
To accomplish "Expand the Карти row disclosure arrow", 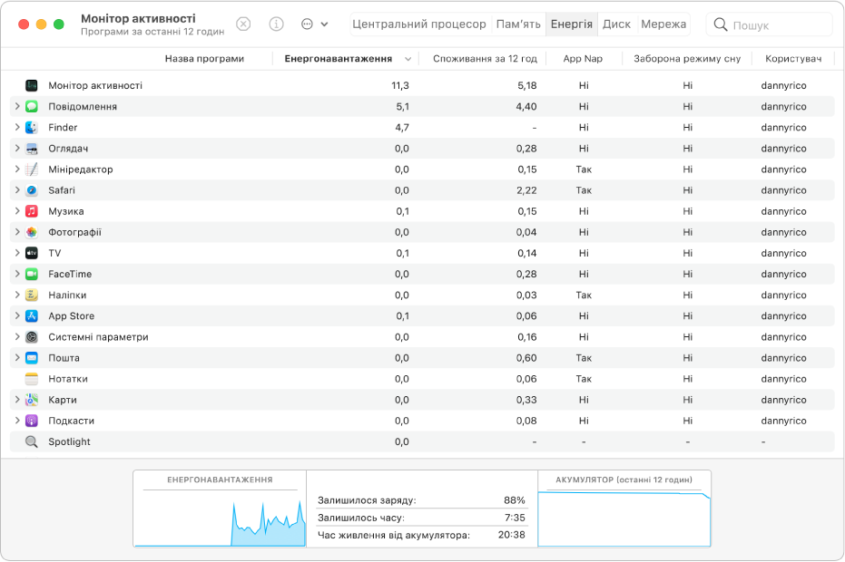I will point(16,400).
